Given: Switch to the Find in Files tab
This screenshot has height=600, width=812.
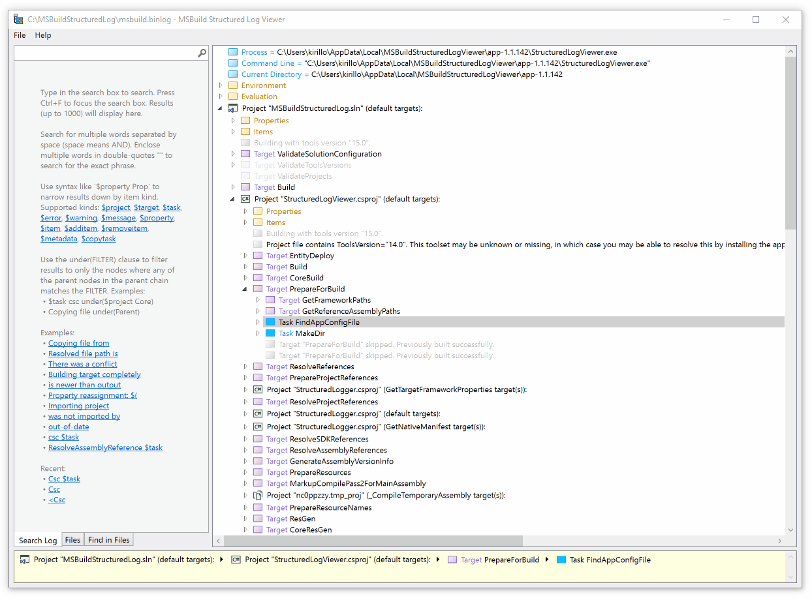Looking at the screenshot, I should (109, 539).
